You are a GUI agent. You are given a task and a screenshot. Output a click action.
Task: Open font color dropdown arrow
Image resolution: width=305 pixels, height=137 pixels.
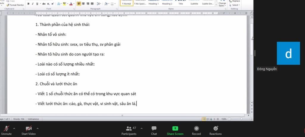click(x=74, y=4)
